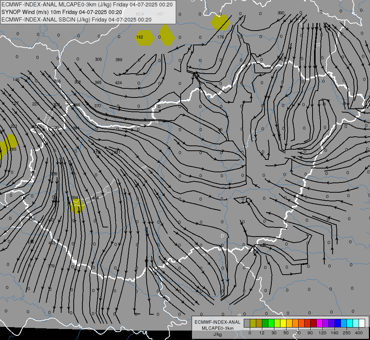The height and width of the screenshot is (340, 370).
Task: Pick the pure yellow legend swatch
Action: pos(283,323)
